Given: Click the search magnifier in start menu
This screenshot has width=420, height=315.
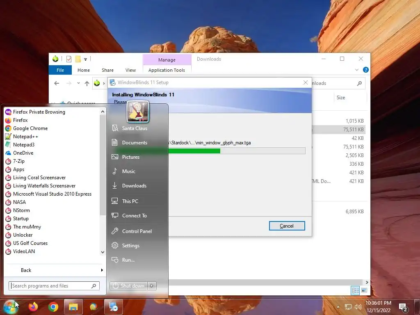Looking at the screenshot, I should [x=94, y=286].
